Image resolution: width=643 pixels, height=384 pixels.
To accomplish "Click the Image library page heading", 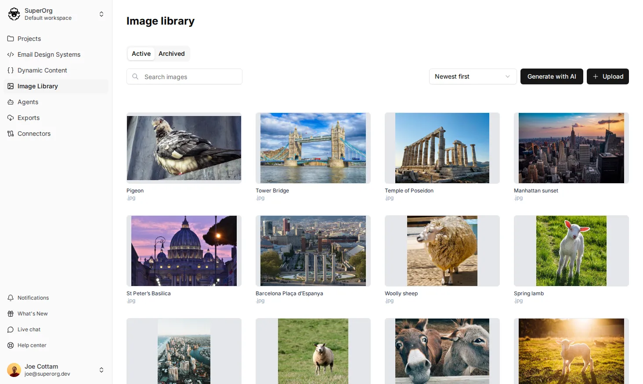I will point(160,21).
